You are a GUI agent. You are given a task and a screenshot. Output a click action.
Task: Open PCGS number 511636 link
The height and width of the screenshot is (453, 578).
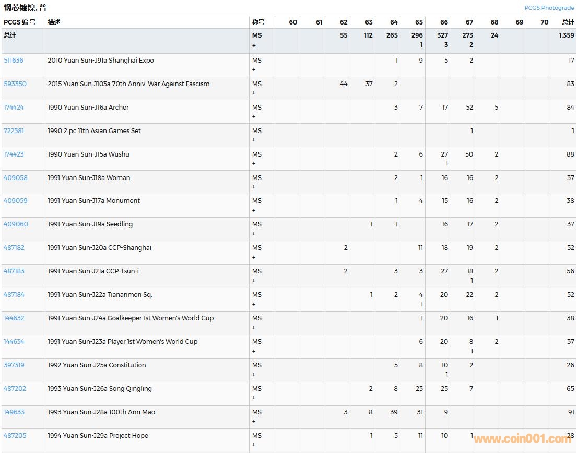[x=14, y=61]
